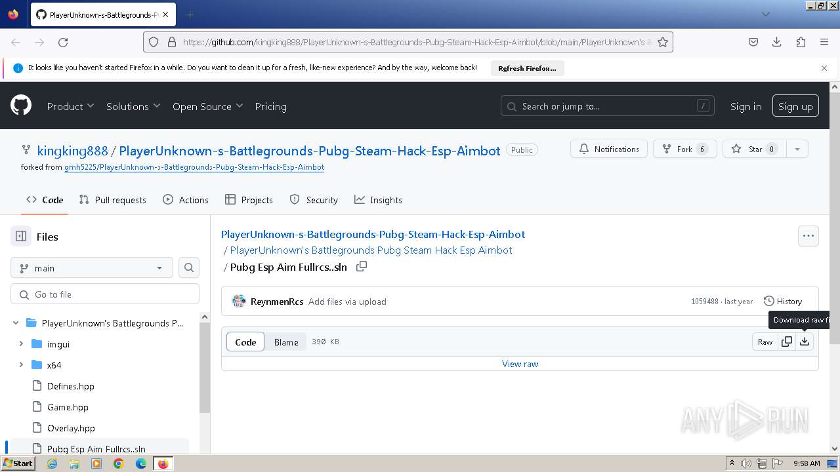
Task: Copy file path icon next to filename
Action: pos(362,267)
